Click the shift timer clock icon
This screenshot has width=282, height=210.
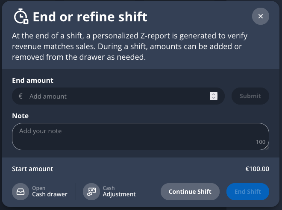pos(21,17)
